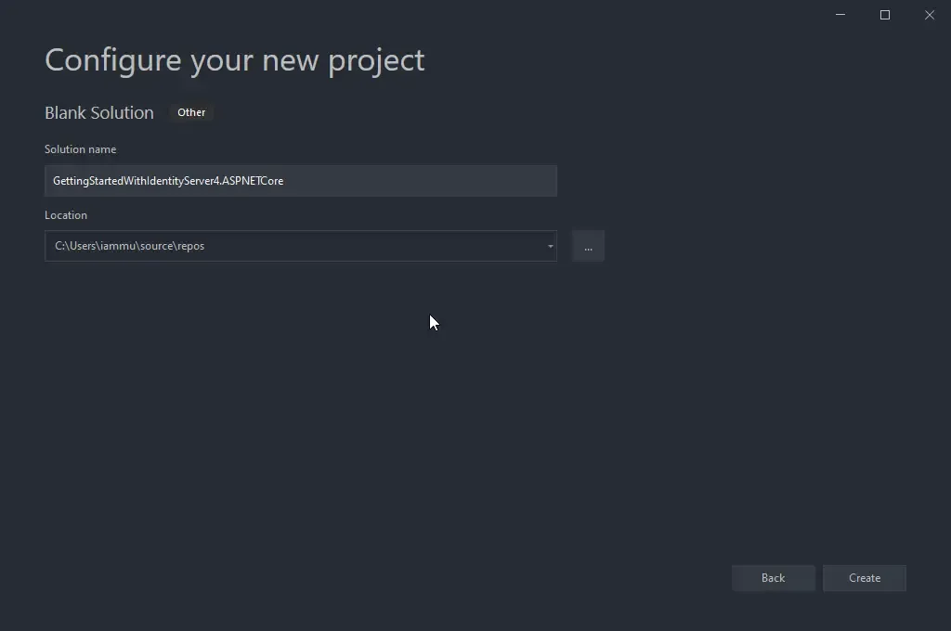Viewport: 951px width, 631px height.
Task: Maximize the window with the square icon
Action: 884,15
